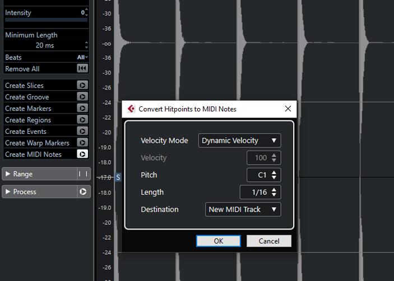394x281 pixels.
Task: Adjust the Minimum Length stepper arrows
Action: point(86,45)
